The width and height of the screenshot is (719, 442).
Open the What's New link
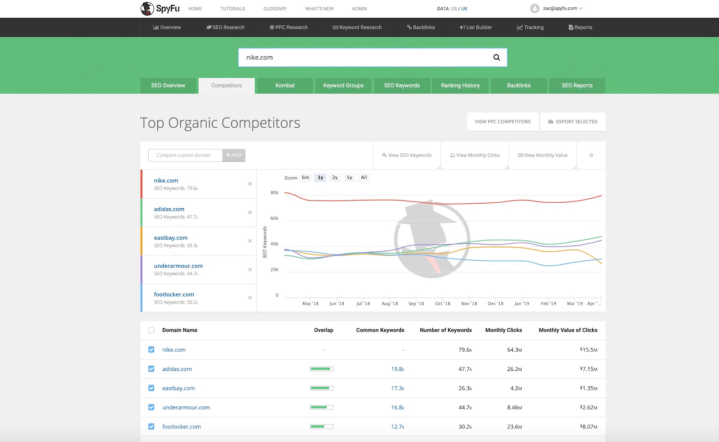(319, 9)
